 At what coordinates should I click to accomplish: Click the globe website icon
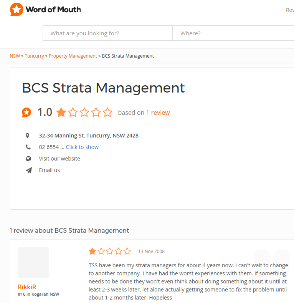tap(28, 159)
